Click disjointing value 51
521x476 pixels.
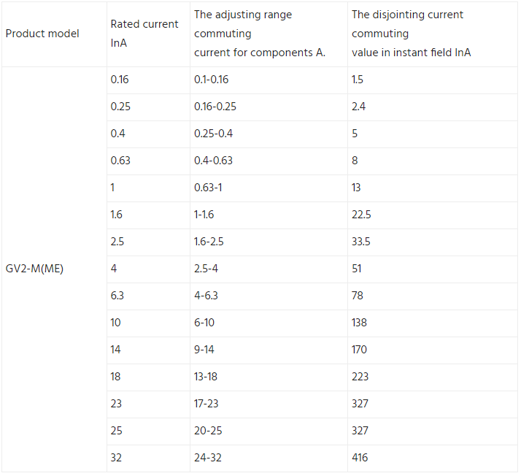click(432, 269)
